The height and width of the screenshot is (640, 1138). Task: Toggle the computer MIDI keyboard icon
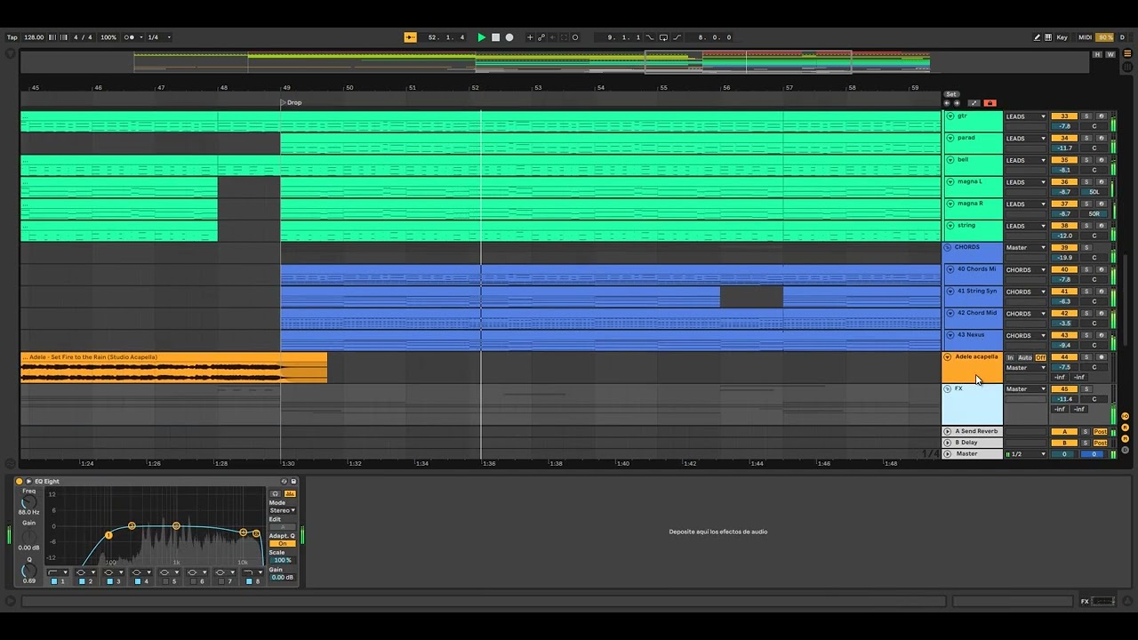[x=1048, y=37]
